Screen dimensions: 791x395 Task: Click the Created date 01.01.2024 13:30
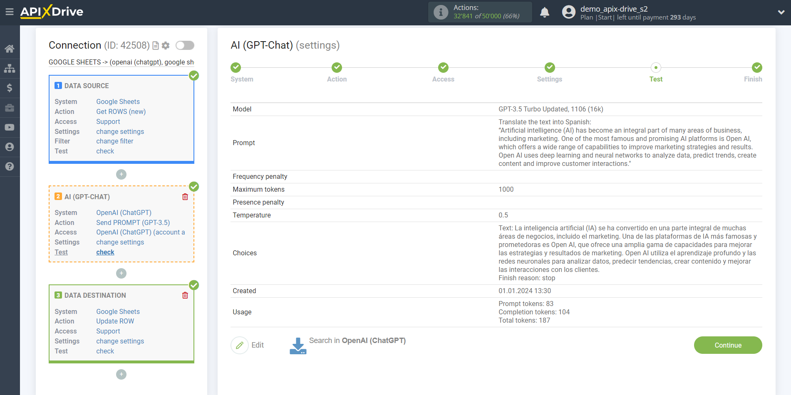point(524,291)
